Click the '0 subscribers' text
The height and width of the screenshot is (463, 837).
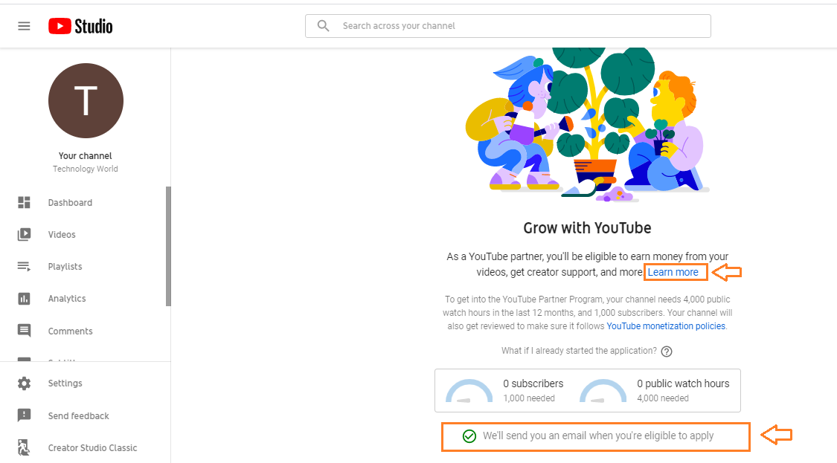point(533,383)
